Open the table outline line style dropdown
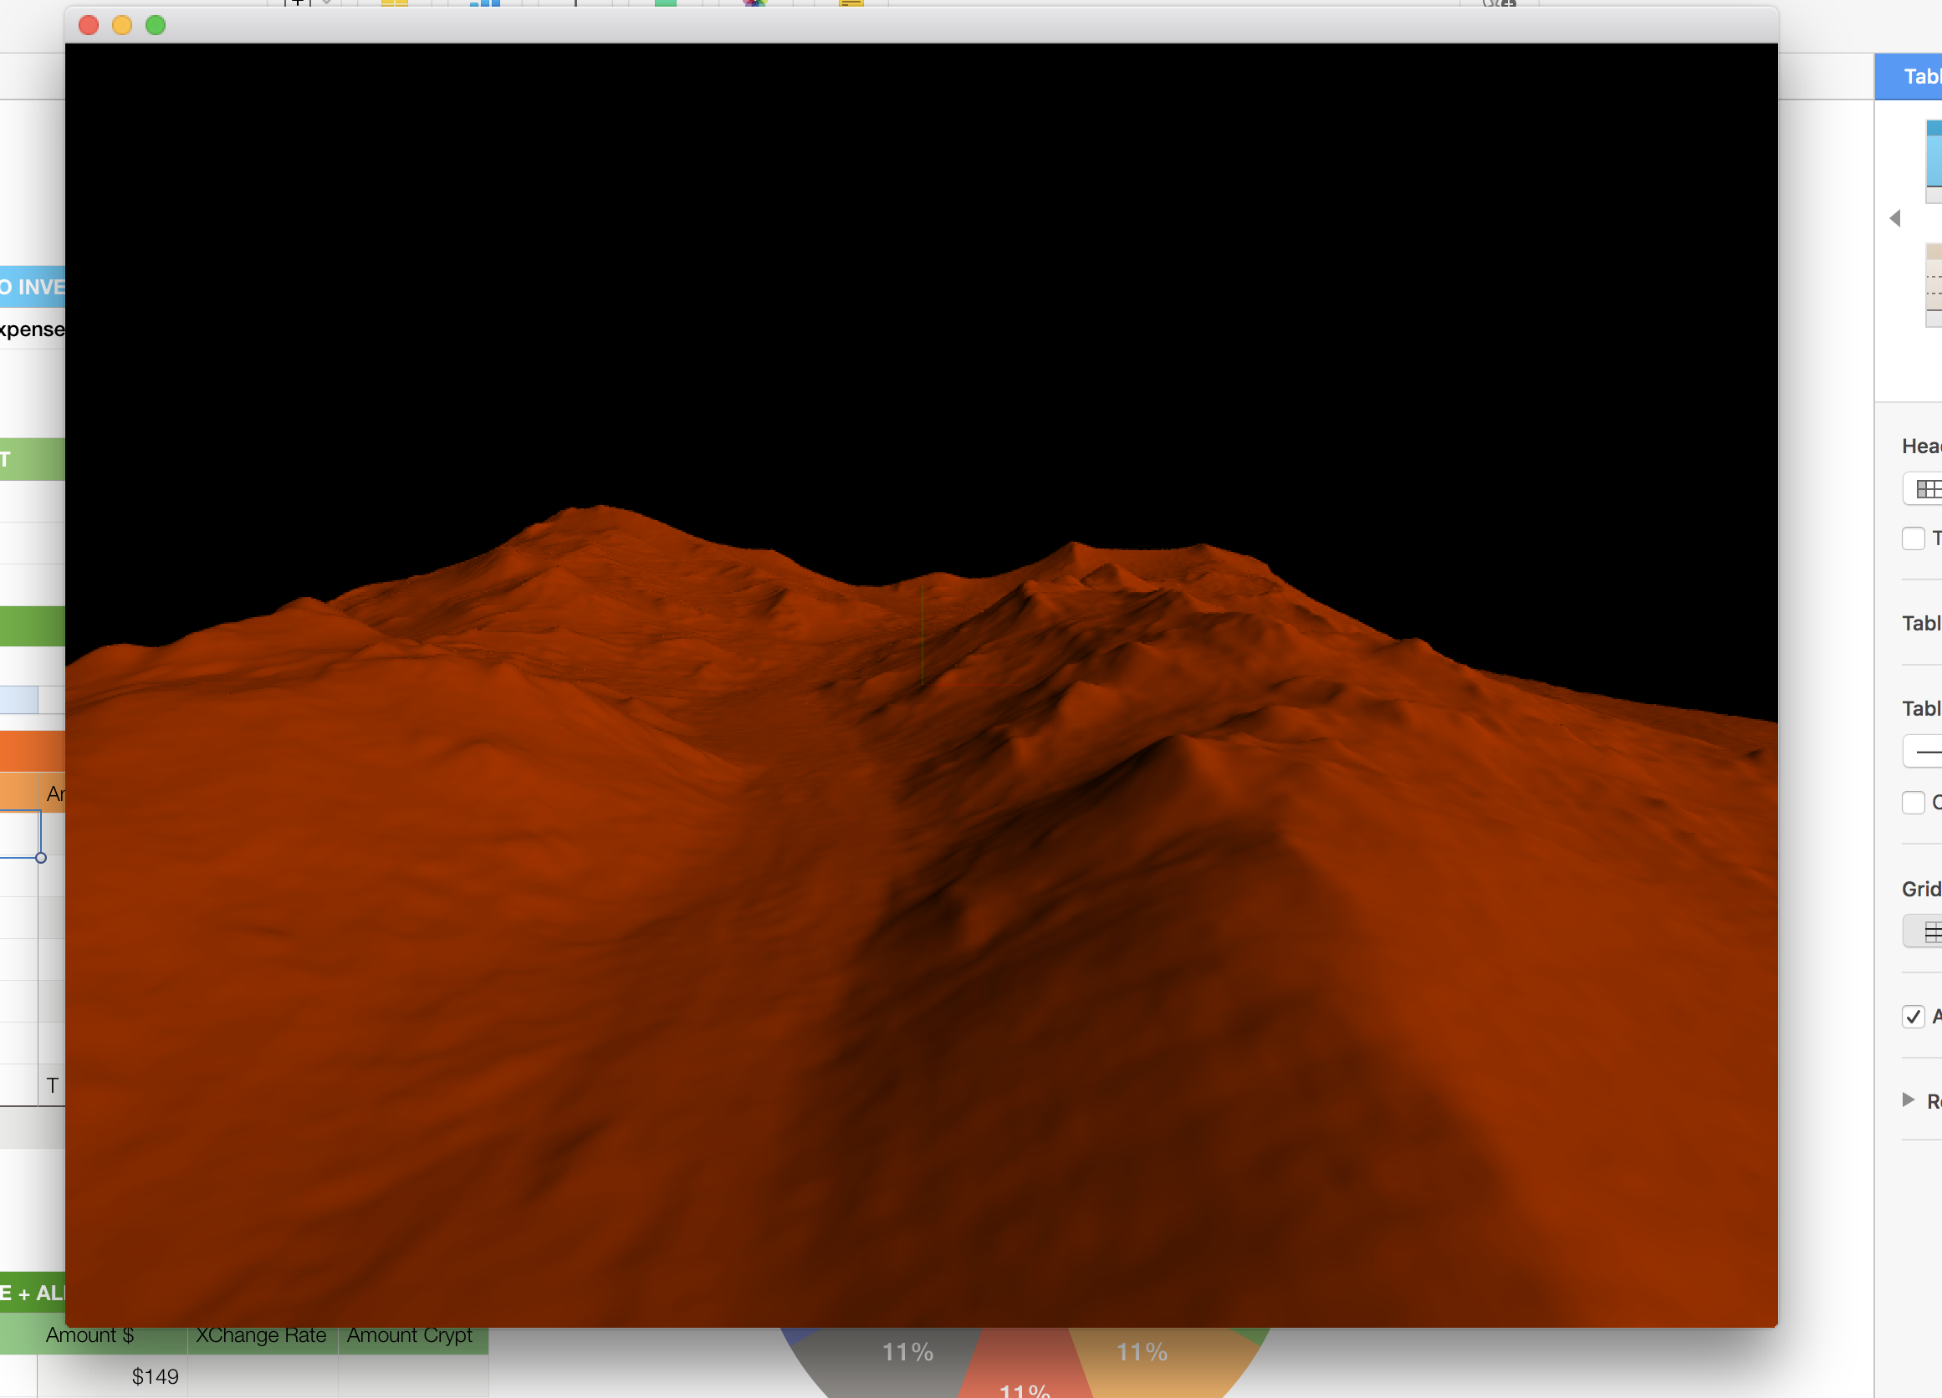Viewport: 1942px width, 1398px height. coord(1924,751)
